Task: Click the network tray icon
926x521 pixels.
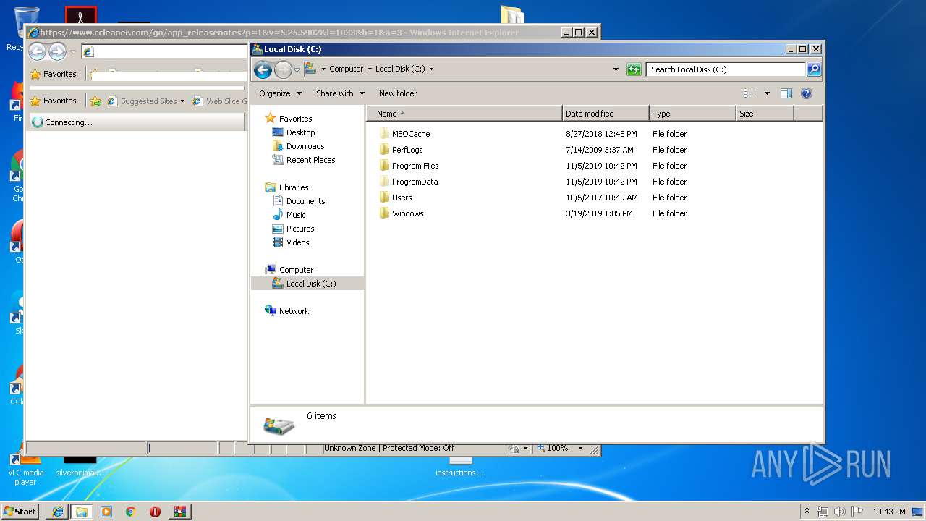Action: point(823,512)
